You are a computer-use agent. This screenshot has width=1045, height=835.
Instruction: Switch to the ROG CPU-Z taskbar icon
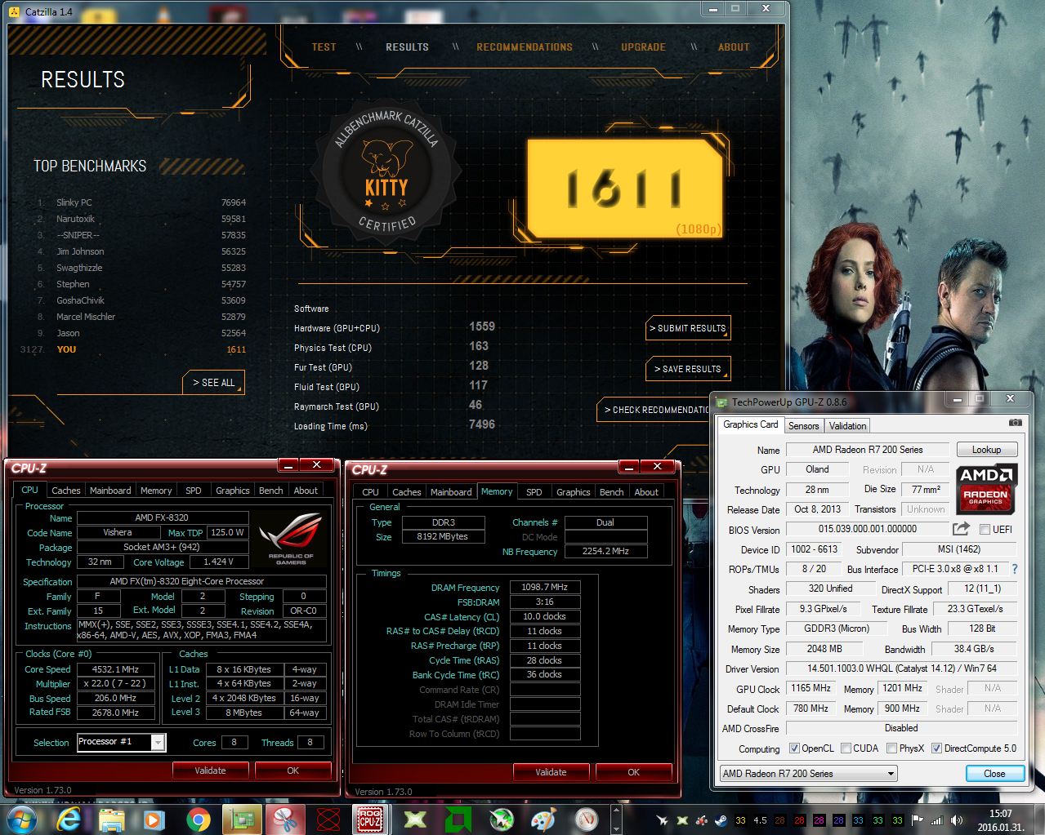[370, 819]
